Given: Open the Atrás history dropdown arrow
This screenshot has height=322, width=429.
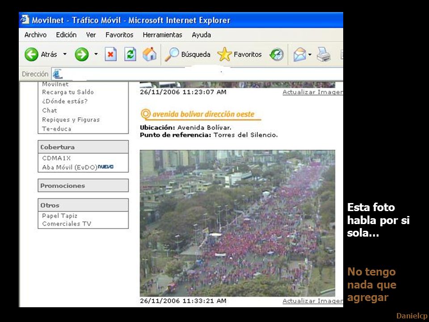Looking at the screenshot, I should coord(65,54).
